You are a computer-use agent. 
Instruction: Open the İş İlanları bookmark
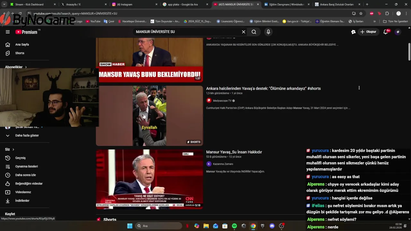click(356, 21)
